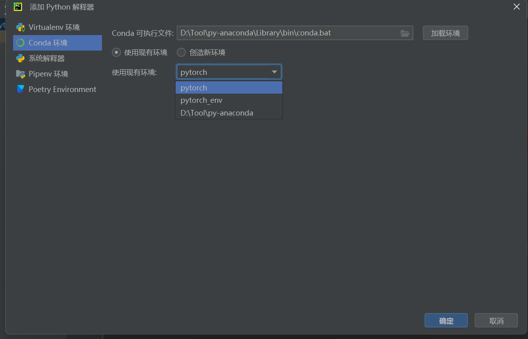Choose the 创造新环境 radio button
The image size is (528, 339).
[x=181, y=53]
